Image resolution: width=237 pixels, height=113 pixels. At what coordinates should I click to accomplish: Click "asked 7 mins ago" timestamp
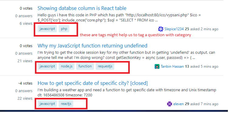204,104
